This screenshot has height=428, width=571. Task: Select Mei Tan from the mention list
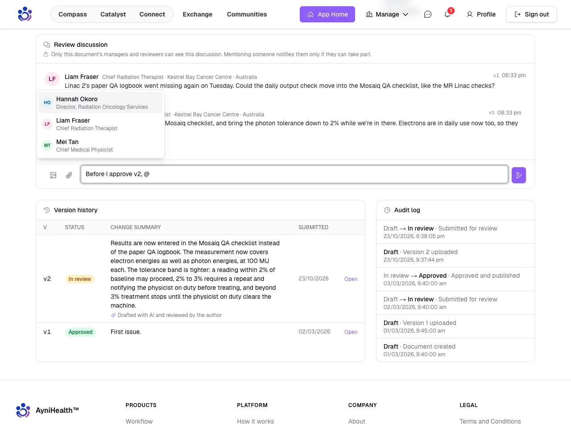100,145
